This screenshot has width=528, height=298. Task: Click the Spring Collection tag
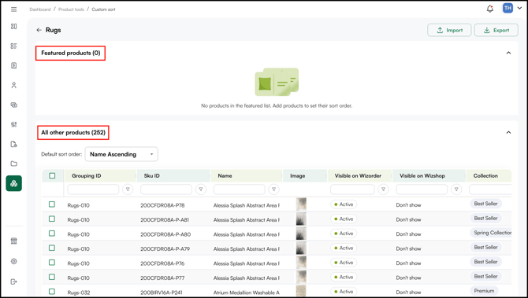pos(491,233)
